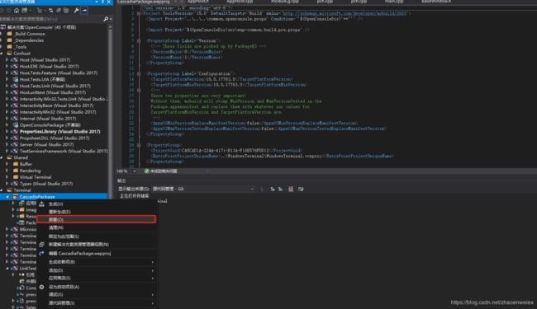Choose New Solution Explorer View menu item
The height and width of the screenshot is (309, 537).
[x=96, y=245]
